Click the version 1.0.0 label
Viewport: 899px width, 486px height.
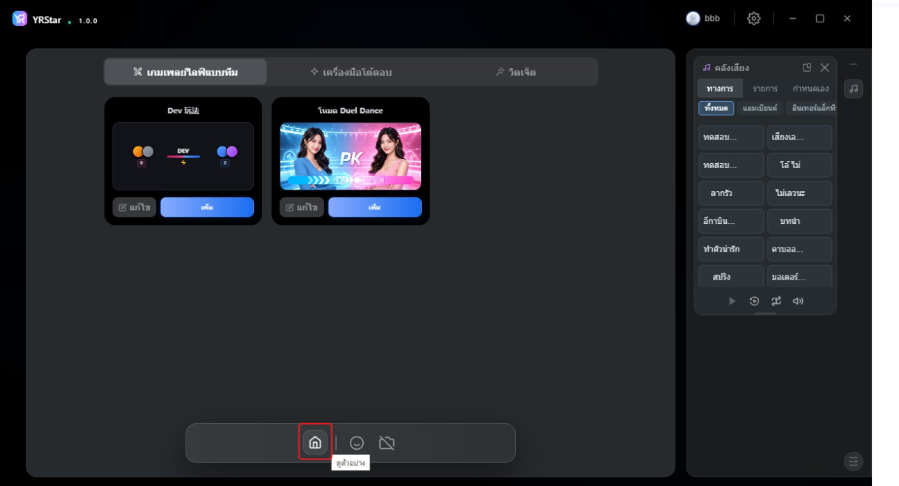coord(88,21)
